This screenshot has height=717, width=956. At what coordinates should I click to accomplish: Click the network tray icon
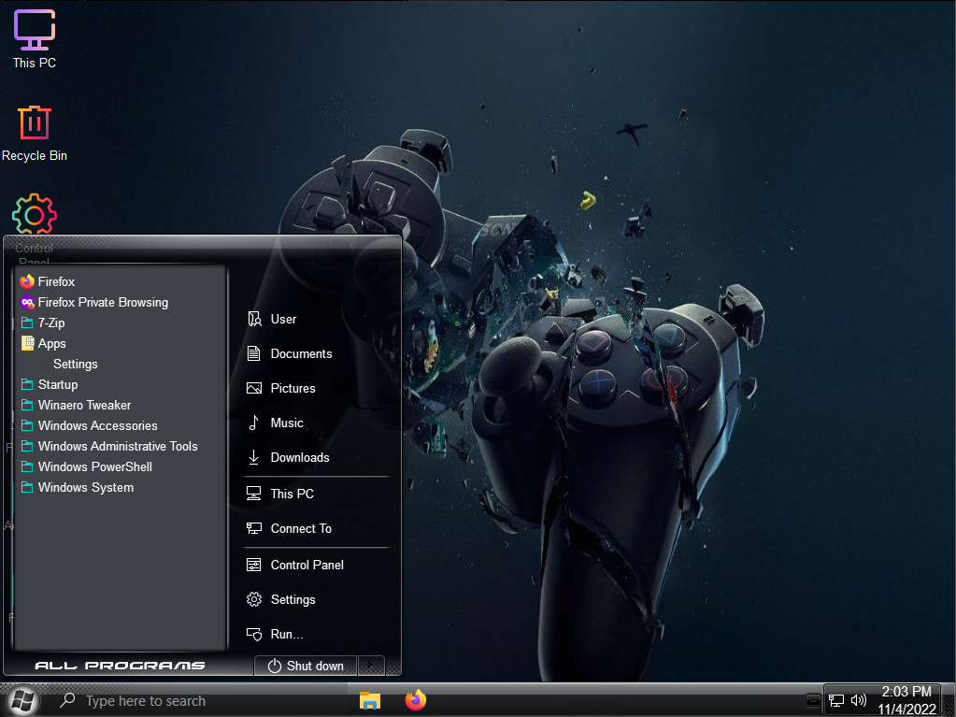(x=836, y=700)
